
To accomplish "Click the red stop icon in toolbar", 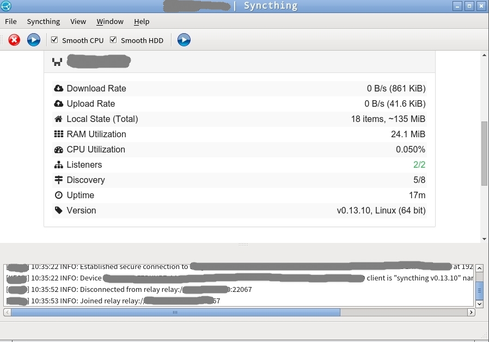I will click(14, 40).
